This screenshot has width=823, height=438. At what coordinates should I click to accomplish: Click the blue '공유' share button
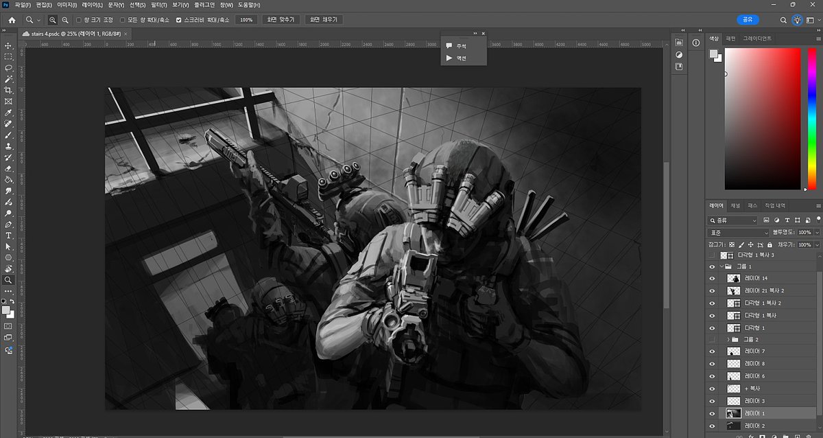click(748, 20)
